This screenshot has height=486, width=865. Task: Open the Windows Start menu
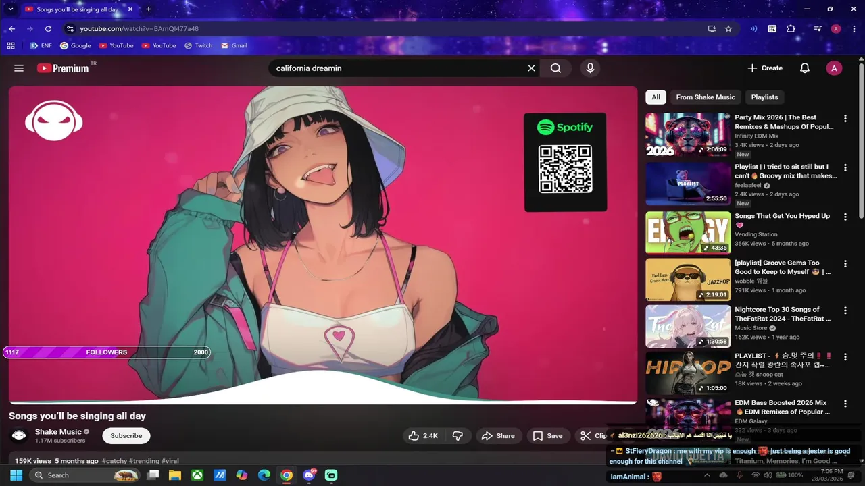(16, 475)
